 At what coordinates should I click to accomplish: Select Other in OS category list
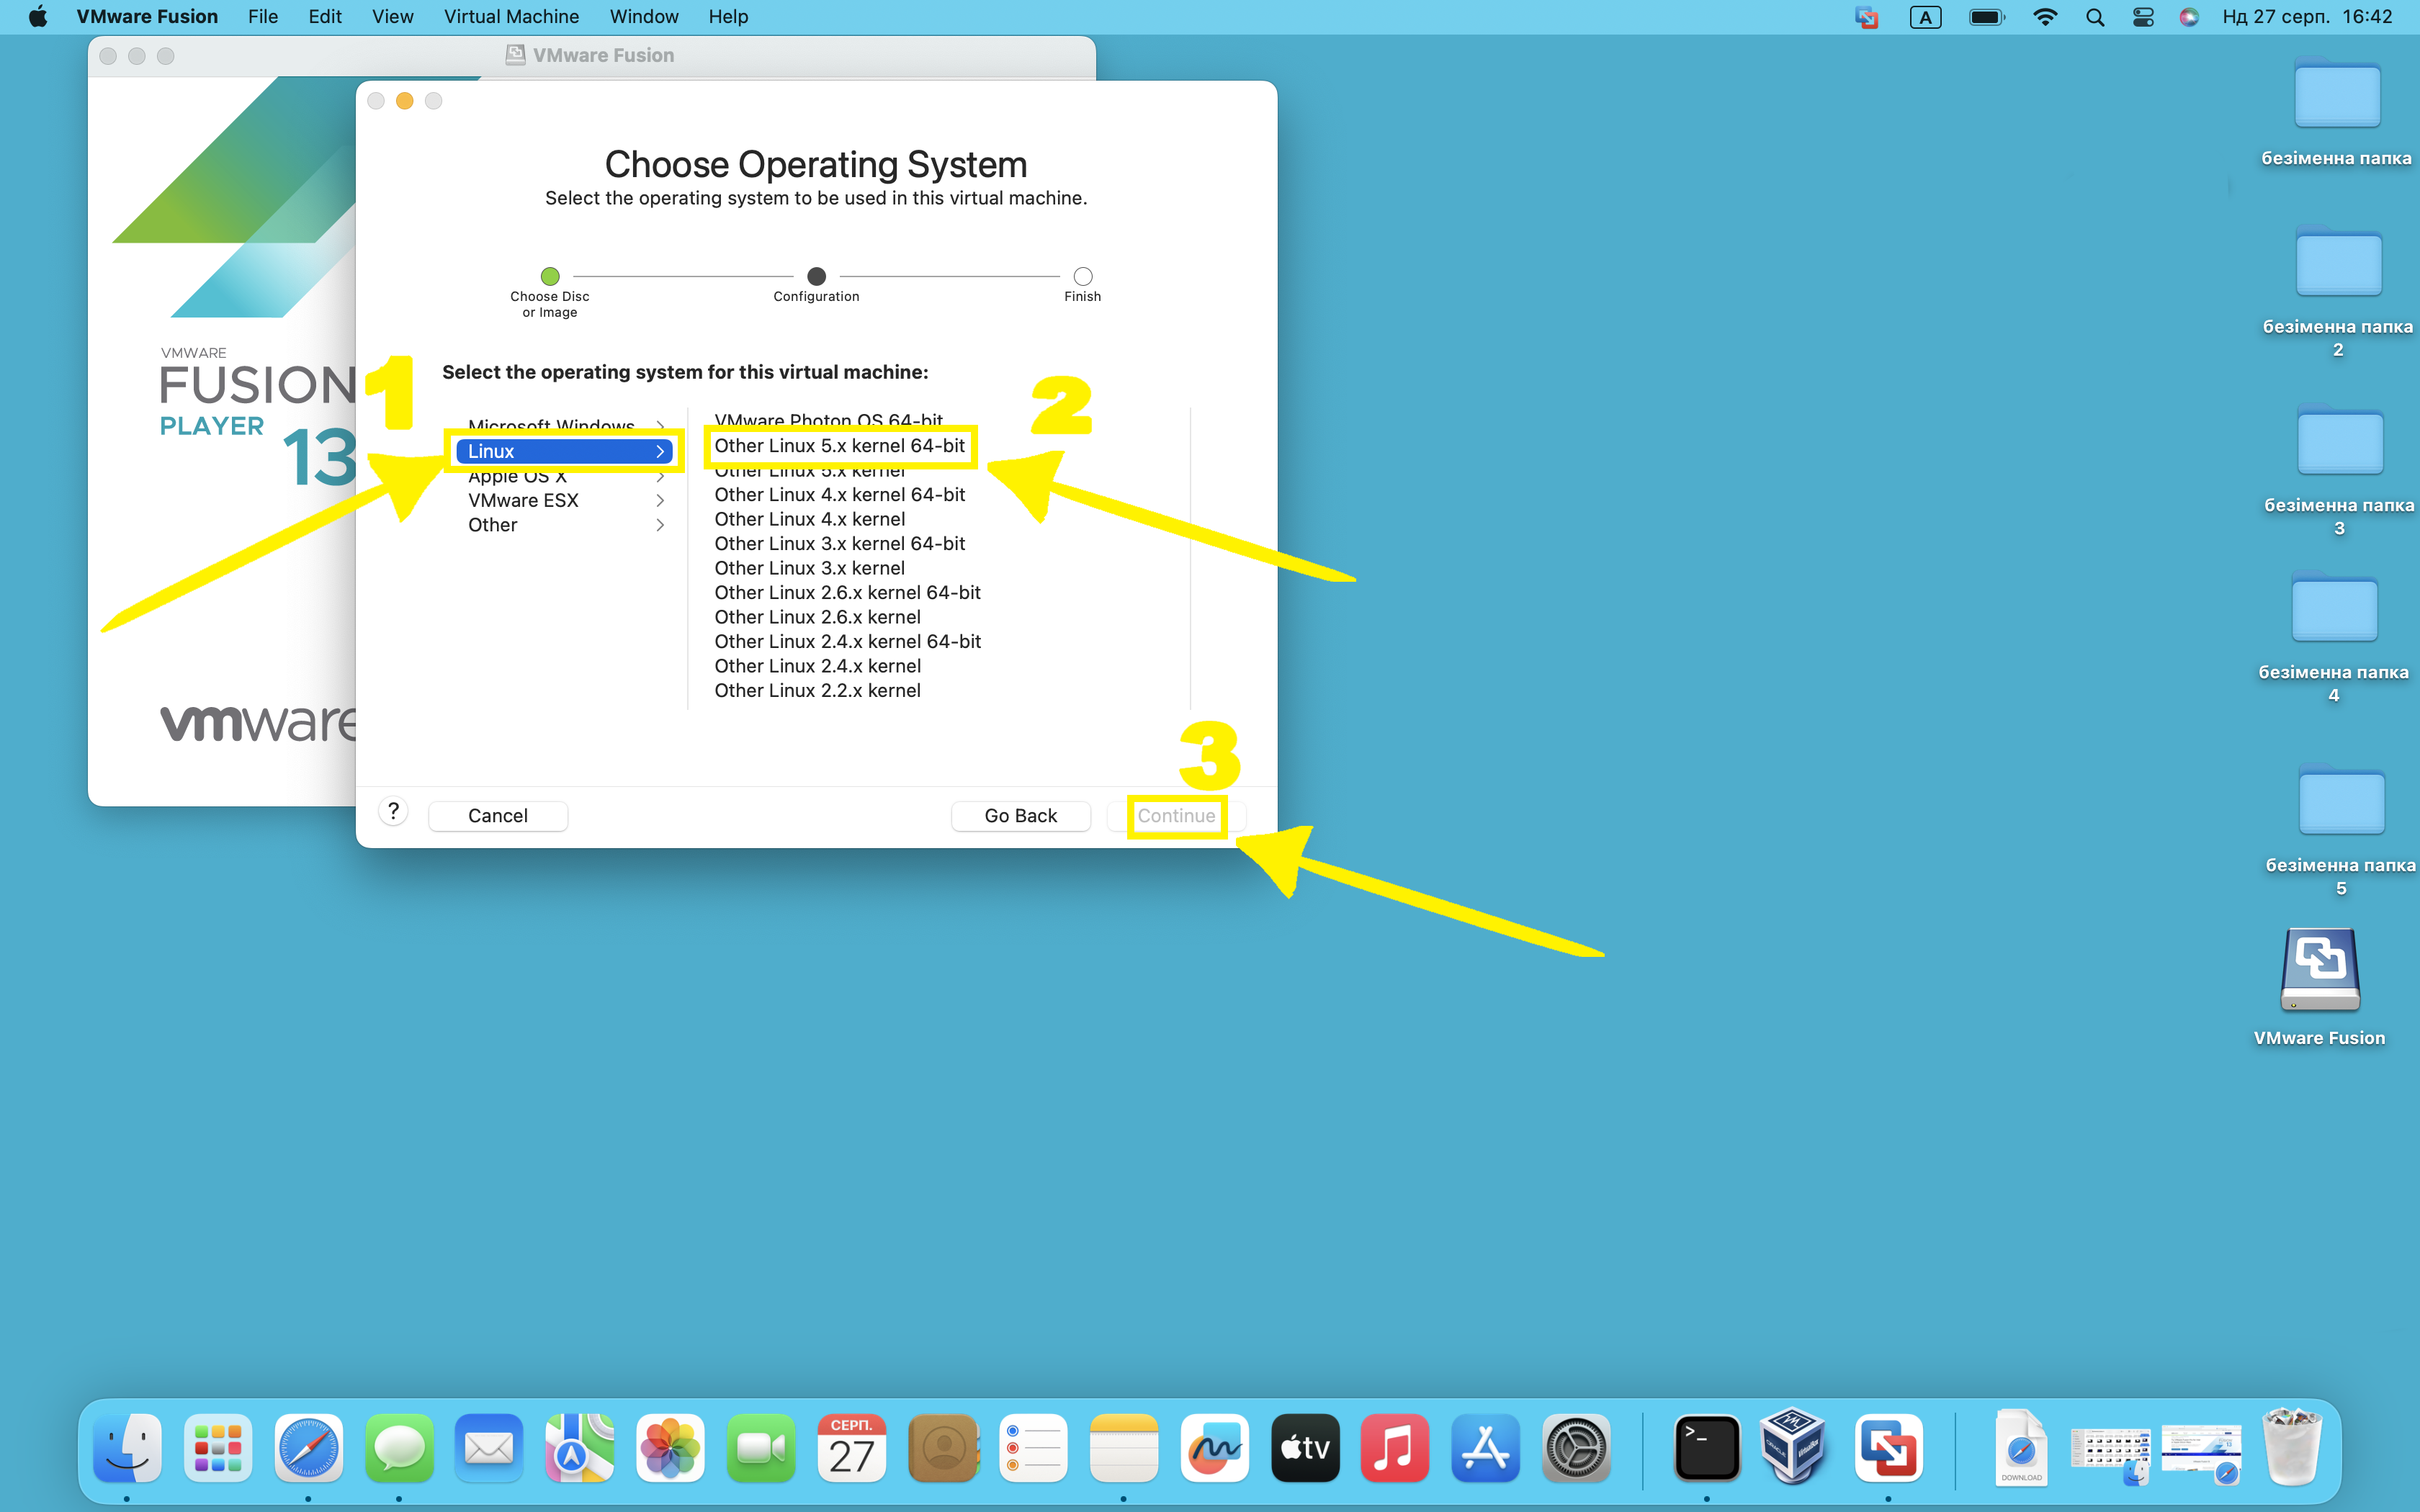tap(493, 525)
